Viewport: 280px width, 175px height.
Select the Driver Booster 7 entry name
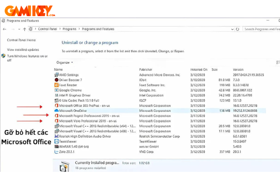(x=70, y=80)
